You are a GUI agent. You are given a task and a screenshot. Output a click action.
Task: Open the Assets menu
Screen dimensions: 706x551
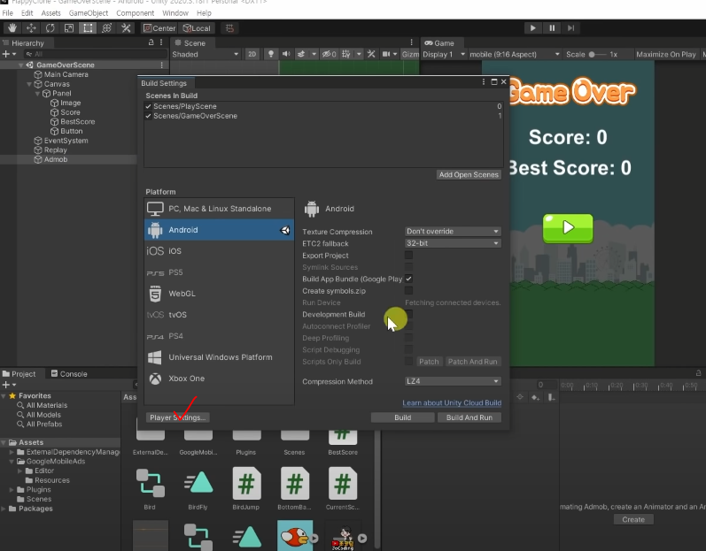50,13
